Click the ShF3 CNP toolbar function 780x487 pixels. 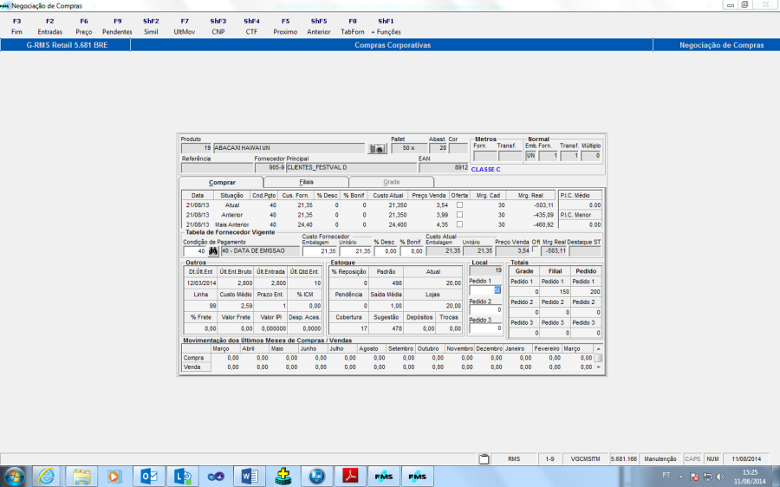point(218,26)
